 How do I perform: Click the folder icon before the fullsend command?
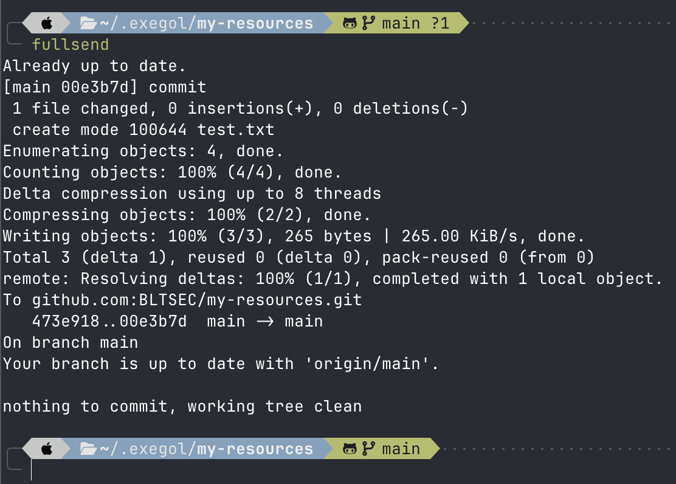coord(89,24)
